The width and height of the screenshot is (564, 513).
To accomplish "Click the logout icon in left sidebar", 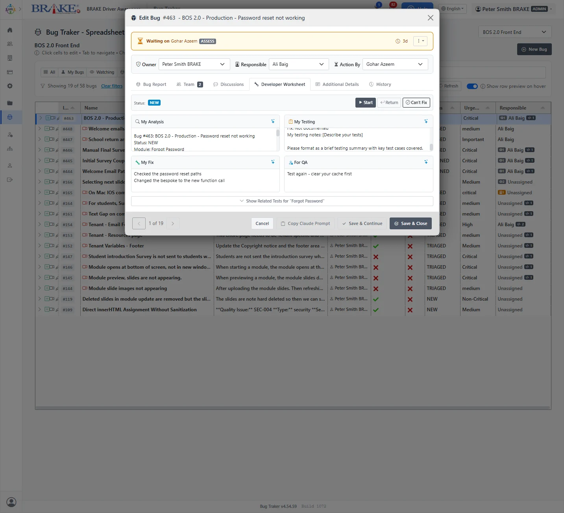I will point(10,180).
